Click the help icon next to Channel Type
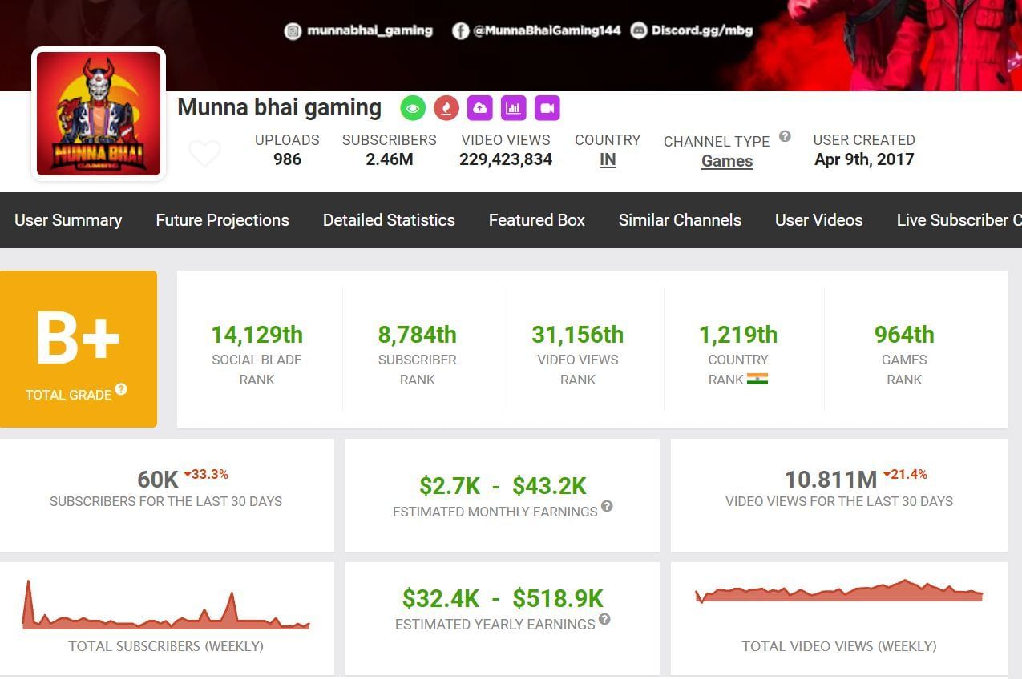1022x679 pixels. (x=785, y=136)
